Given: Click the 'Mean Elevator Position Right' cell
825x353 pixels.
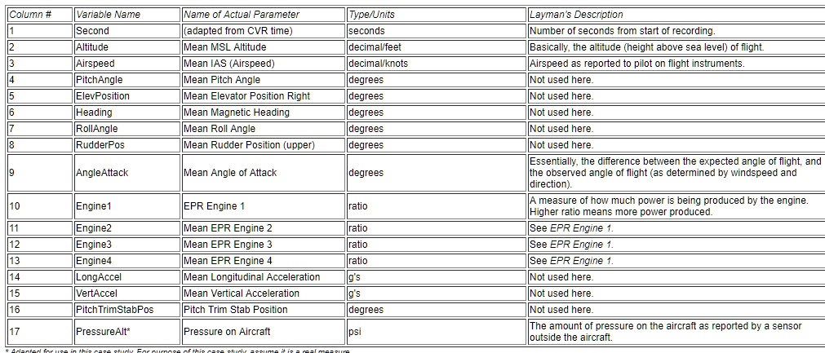Looking at the screenshot, I should tap(264, 96).
